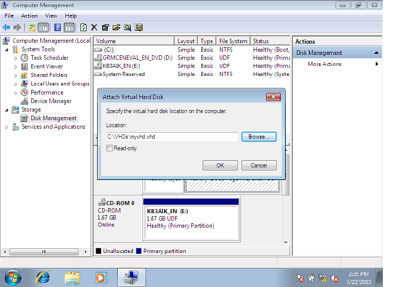Click the Up one level toolbar icon
The width and height of the screenshot is (412, 287).
32,27
